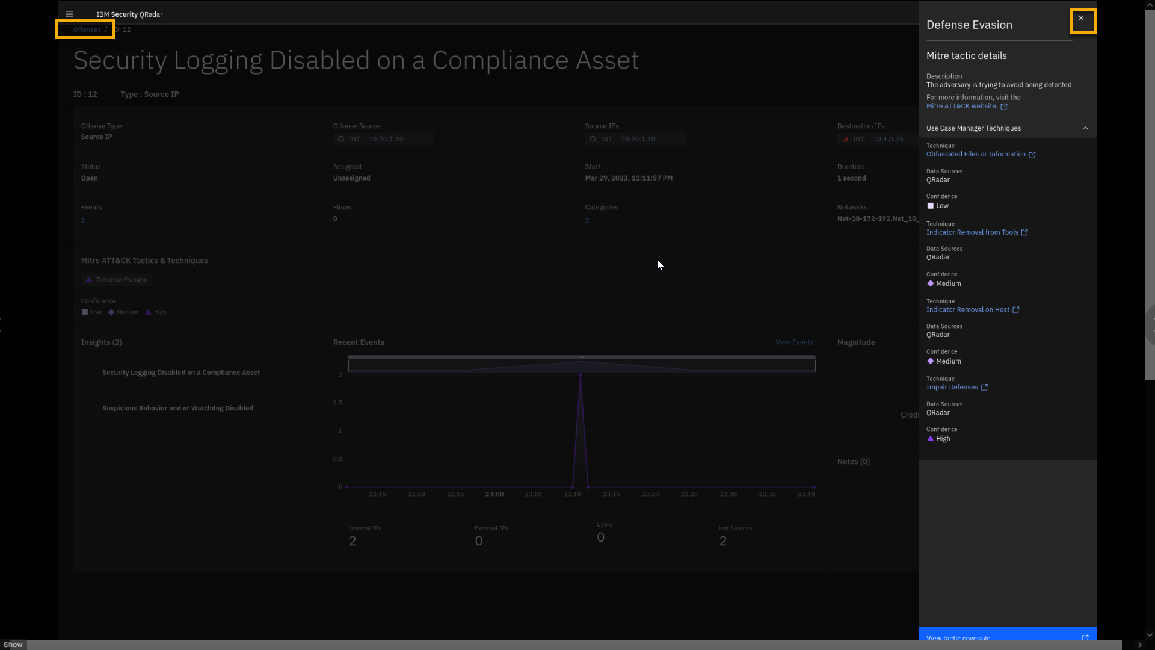The image size is (1155, 650).
Task: Click external icon next to Obfuscated Files
Action: [1032, 155]
